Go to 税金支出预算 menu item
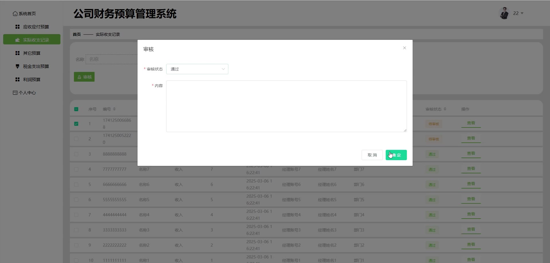 tap(36, 66)
